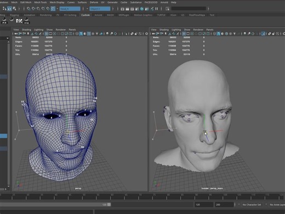Expand left sidebar dropdown arrow

tap(8, 38)
